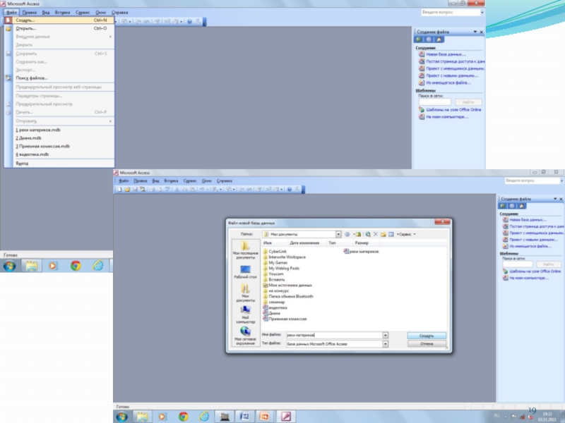Expand the Тип файла file type dropdown

(x=385, y=344)
